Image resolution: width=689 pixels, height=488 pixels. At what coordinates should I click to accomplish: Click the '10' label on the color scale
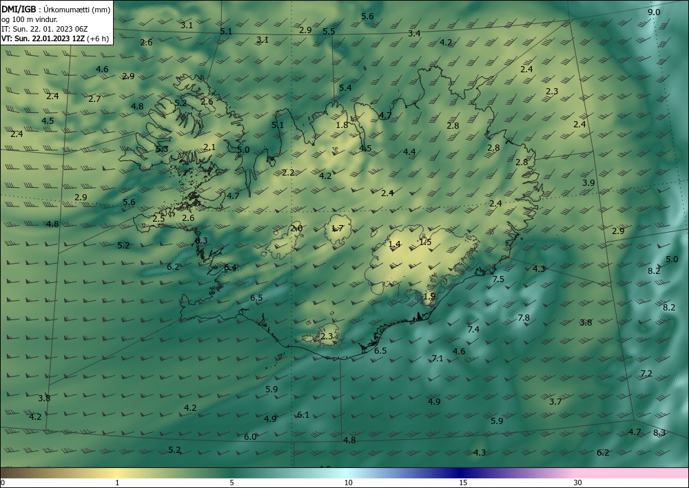click(x=348, y=482)
